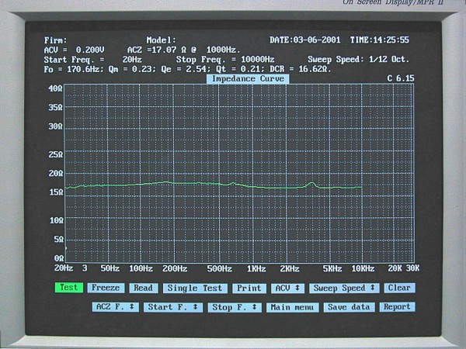Click the Start Freq. = 20Hz value

pyautogui.click(x=93, y=60)
